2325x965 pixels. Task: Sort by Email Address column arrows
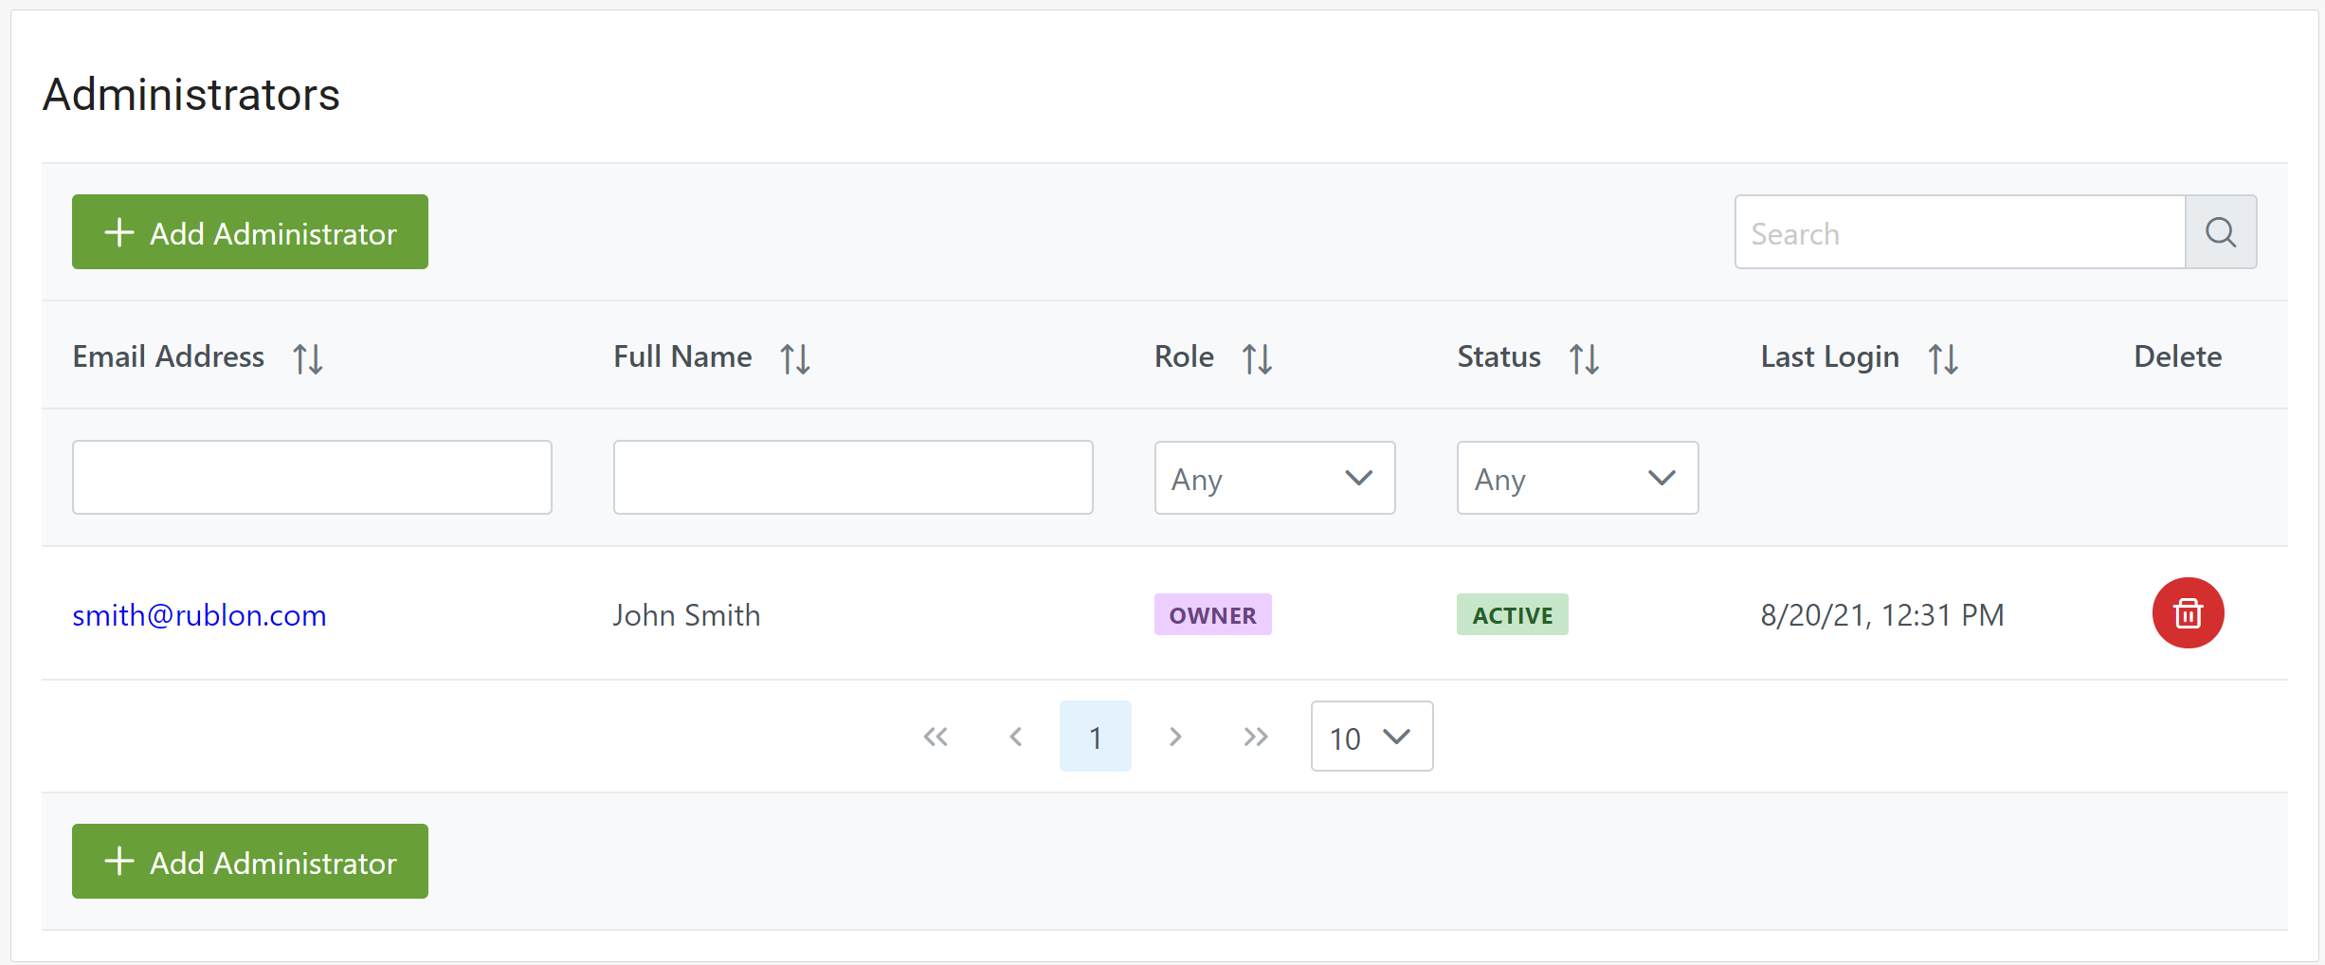pos(308,358)
